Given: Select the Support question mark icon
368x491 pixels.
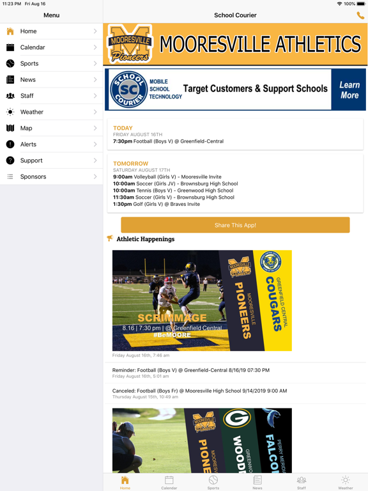Looking at the screenshot, I should point(10,160).
